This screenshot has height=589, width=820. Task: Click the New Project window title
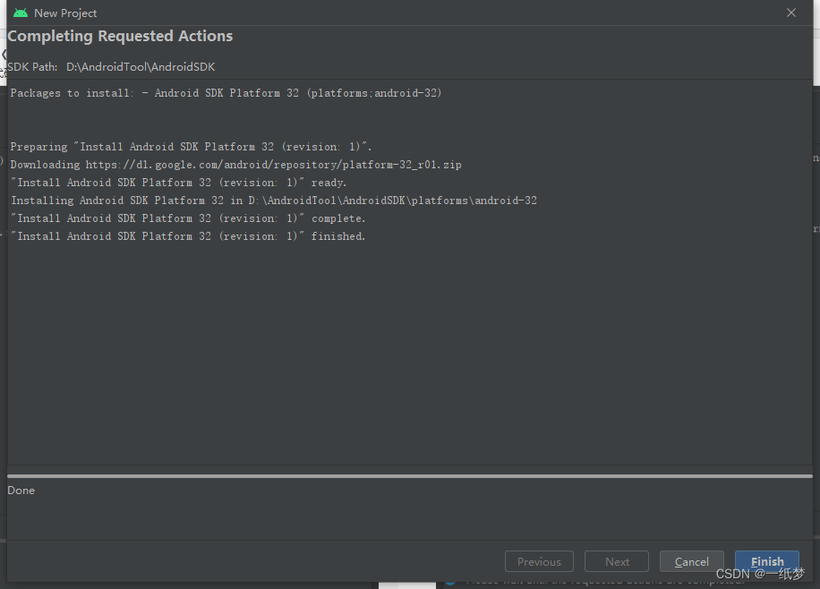[65, 13]
